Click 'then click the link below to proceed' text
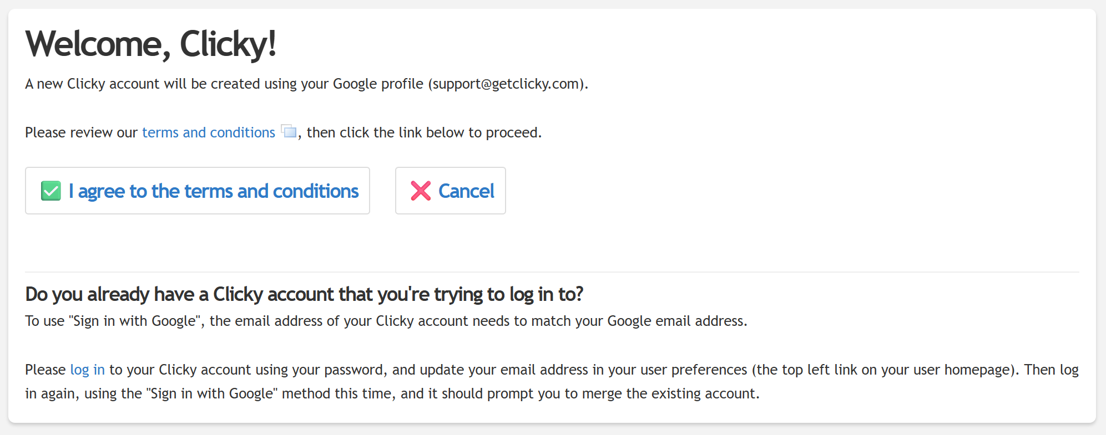Viewport: 1106px width, 435px height. coord(424,132)
